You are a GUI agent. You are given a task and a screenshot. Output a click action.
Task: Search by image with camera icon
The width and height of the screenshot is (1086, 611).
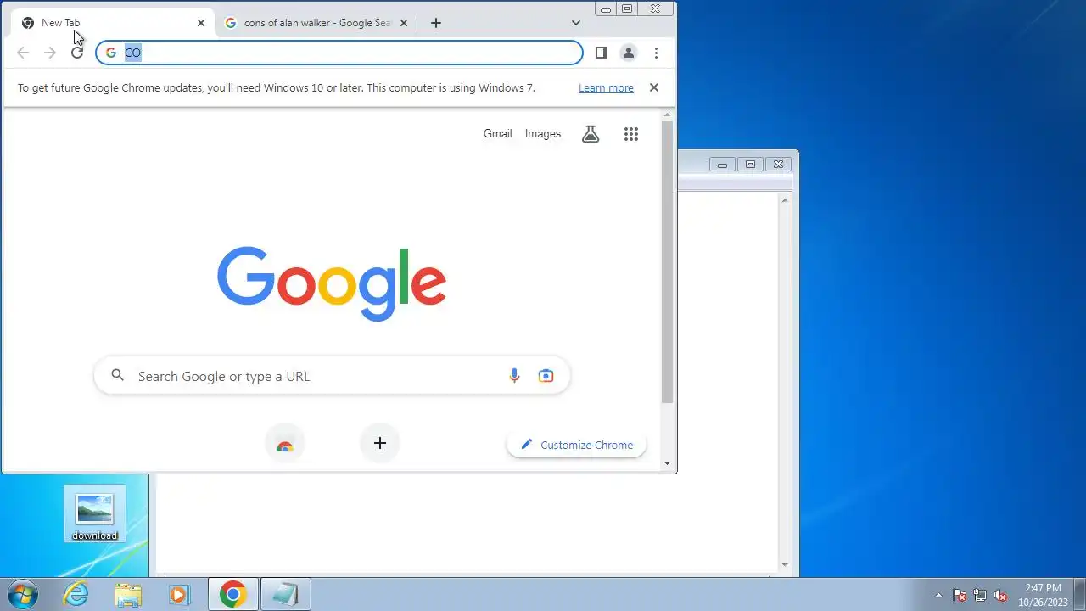click(x=546, y=376)
